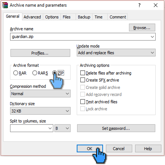The image size is (165, 165).
Task: Click the question mark help icon
Action: 139,5
